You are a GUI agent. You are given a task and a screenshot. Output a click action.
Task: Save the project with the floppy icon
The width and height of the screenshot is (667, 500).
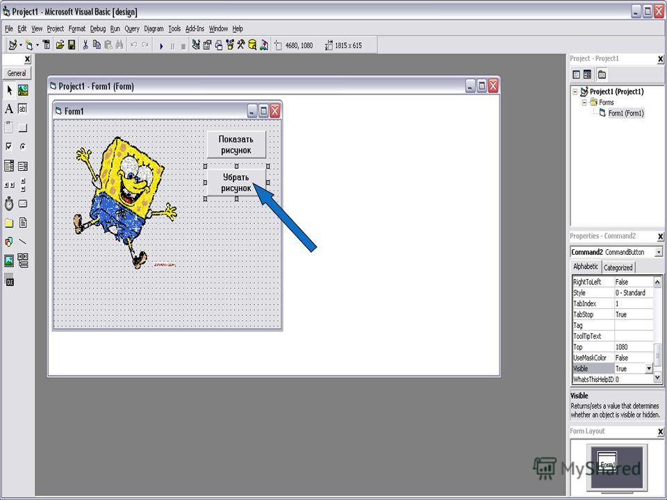[x=72, y=45]
